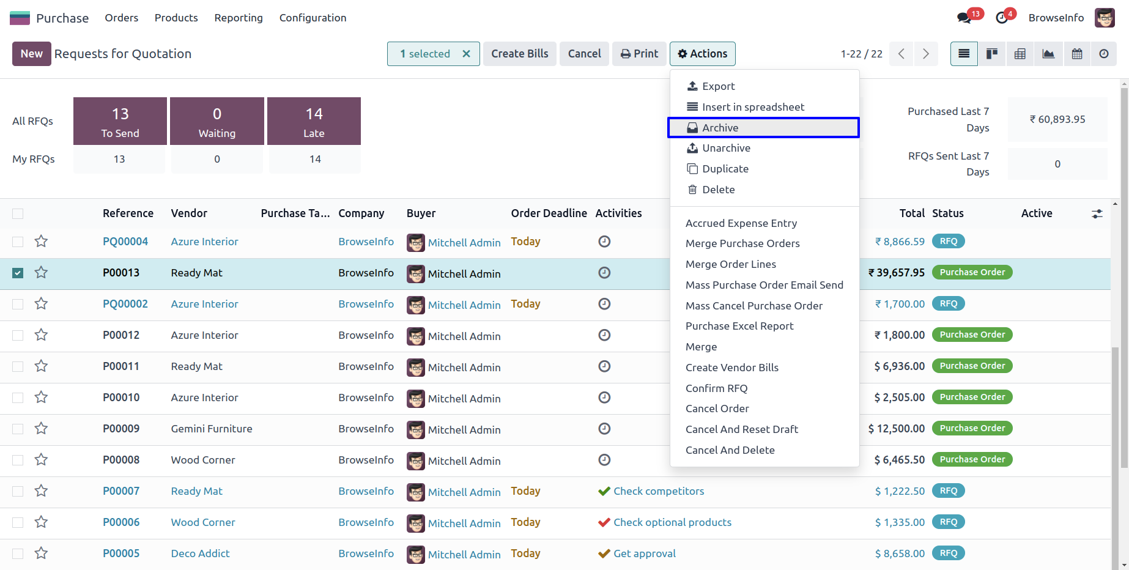Click the Create Bills button

(x=519, y=54)
